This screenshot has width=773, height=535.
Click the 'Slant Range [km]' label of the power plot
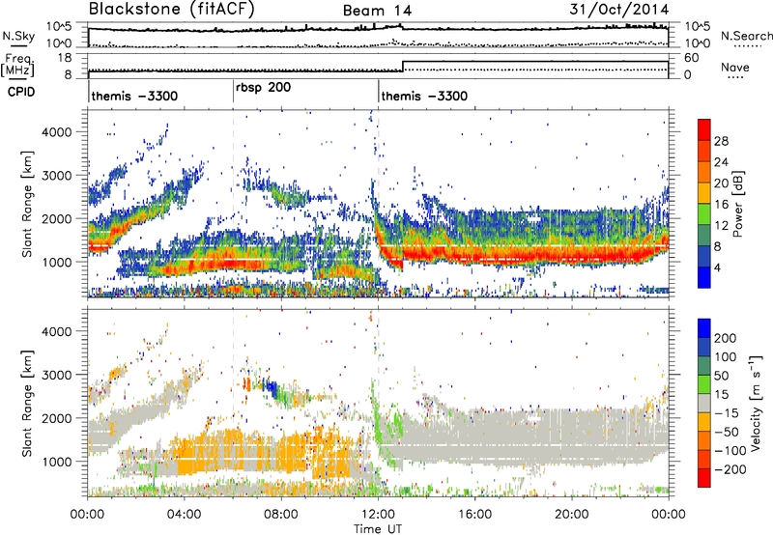coord(27,204)
